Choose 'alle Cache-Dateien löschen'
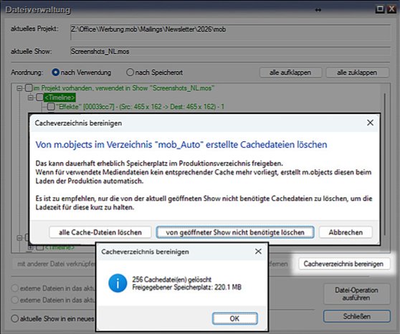This screenshot has width=400, height=334. pos(100,232)
